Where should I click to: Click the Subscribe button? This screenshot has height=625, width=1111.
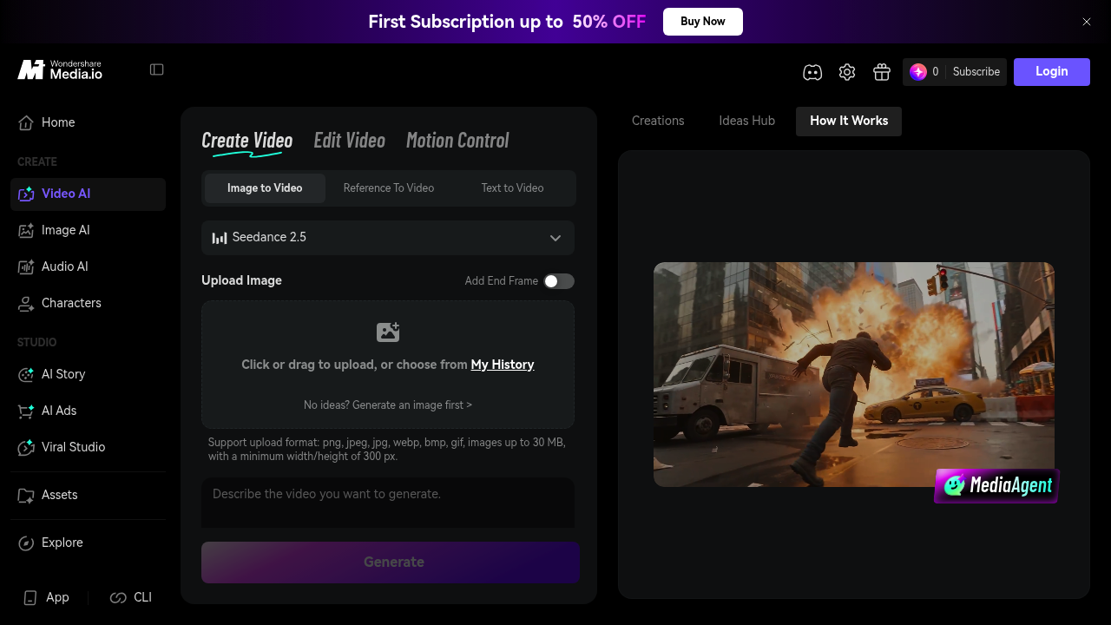tap(976, 72)
